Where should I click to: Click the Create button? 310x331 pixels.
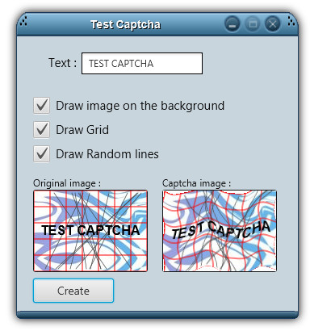pyautogui.click(x=73, y=291)
